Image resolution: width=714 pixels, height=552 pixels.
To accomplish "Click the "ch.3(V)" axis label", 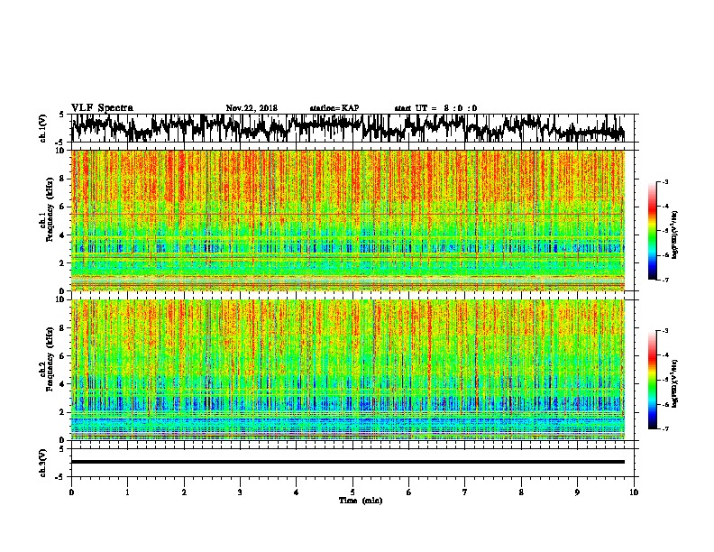I will [43, 463].
